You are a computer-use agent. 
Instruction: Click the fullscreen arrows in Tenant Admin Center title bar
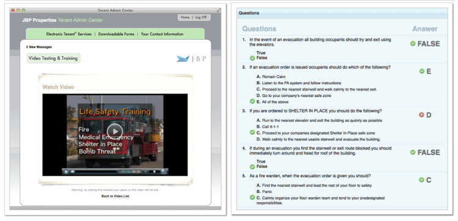[x=218, y=10]
